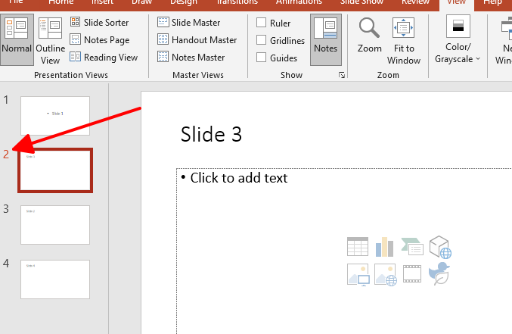Select slide 3 thumbnail
This screenshot has height=334, width=512.
click(x=55, y=225)
